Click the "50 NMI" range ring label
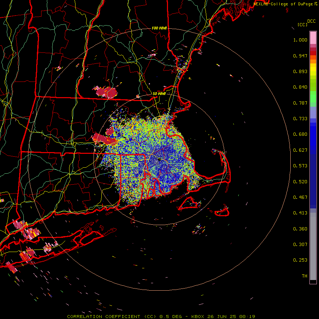 click(159, 94)
